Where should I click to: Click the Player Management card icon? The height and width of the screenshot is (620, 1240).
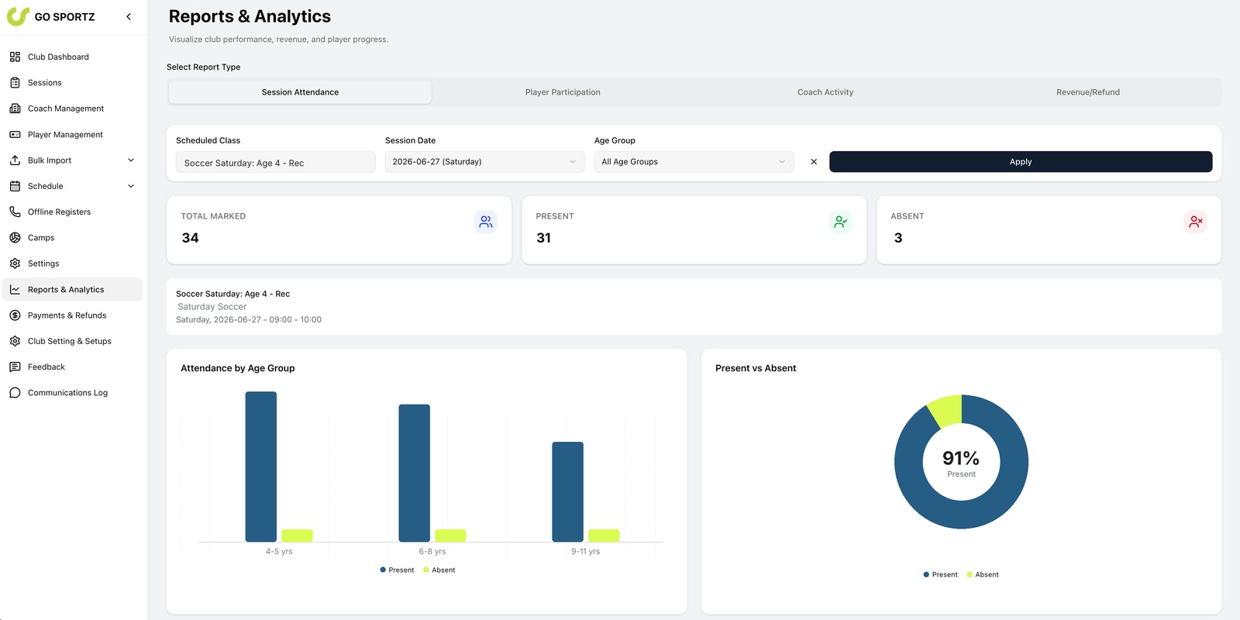click(15, 134)
